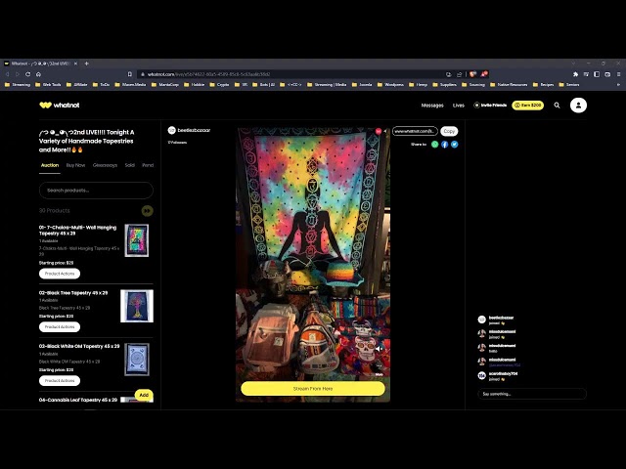
Task: Open Product Actions for Black Tree Tapestry
Action: (x=60, y=327)
